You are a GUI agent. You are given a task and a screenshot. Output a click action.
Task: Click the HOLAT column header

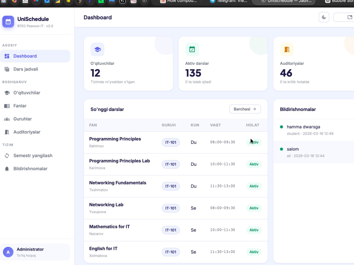253,125
